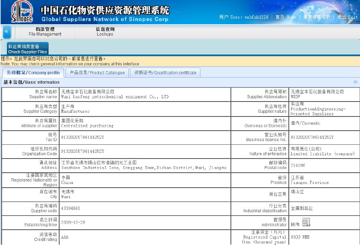Open the information maintenance link beside Home
This screenshot has height=245, width=360.
tap(317, 17)
